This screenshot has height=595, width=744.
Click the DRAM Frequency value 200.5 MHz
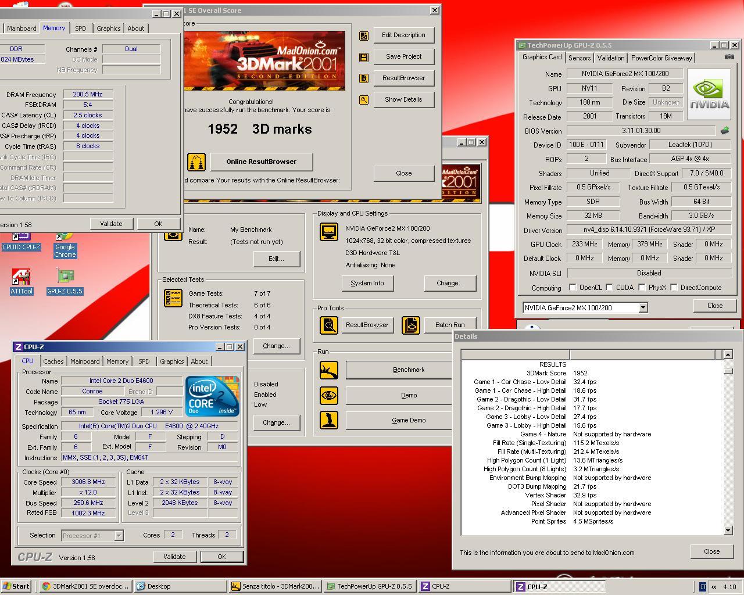tap(88, 94)
